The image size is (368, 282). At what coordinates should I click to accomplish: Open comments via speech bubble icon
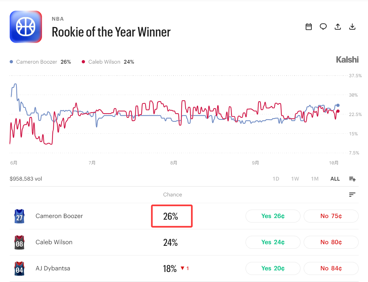click(x=323, y=27)
